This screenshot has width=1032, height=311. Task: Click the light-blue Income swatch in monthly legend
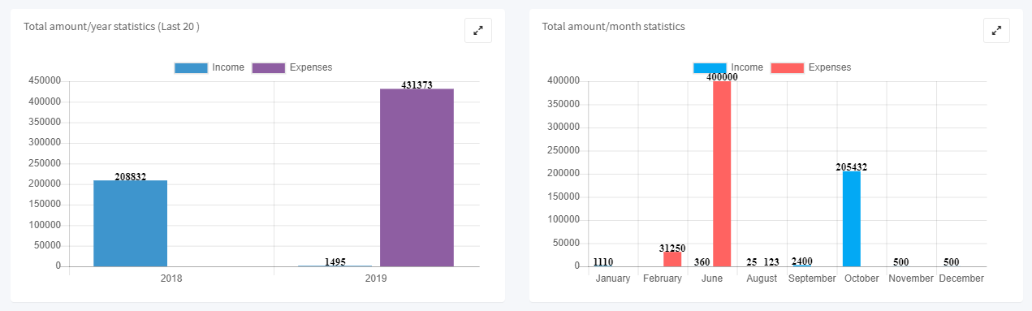point(710,67)
